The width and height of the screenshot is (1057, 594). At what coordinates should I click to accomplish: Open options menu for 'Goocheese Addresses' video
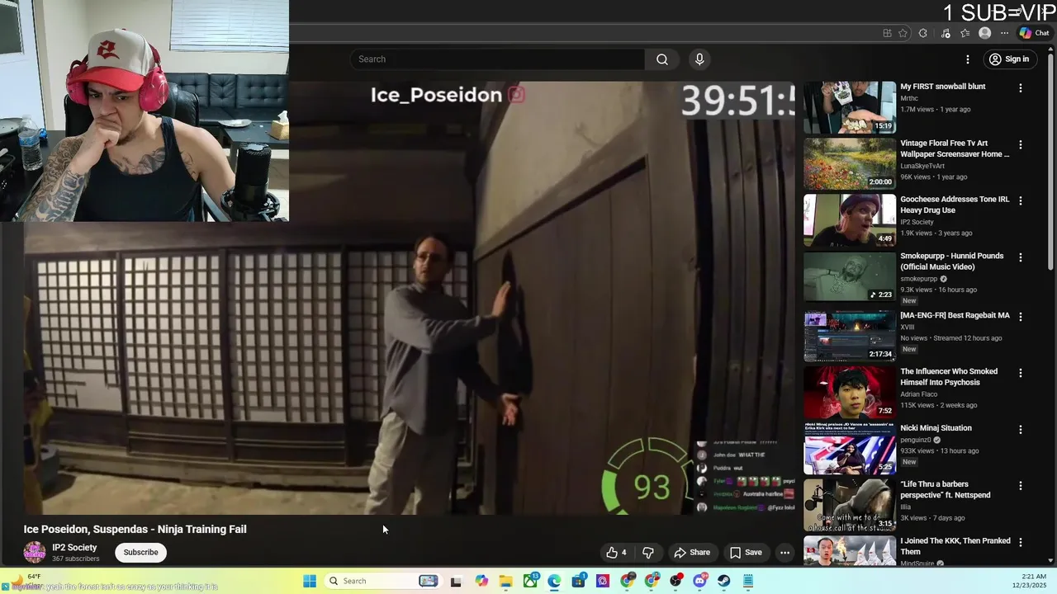coord(1021,200)
